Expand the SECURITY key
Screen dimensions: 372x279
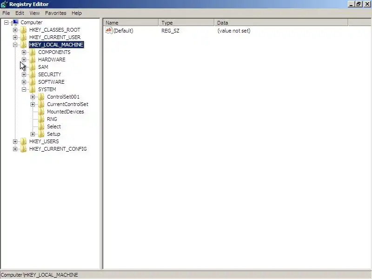pyautogui.click(x=24, y=74)
